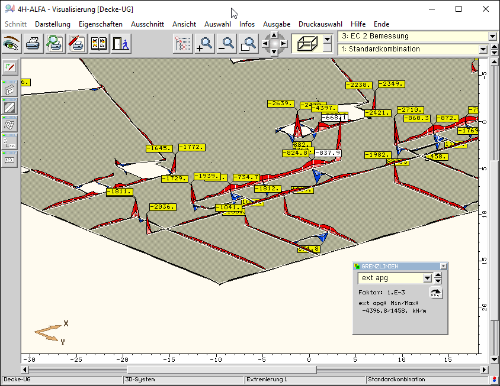
Task: Click the zoom in magnifier icon
Action: coord(205,44)
